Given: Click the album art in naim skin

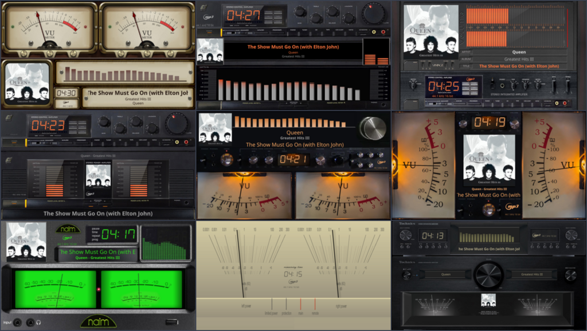Looking at the screenshot, I should coord(26,242).
